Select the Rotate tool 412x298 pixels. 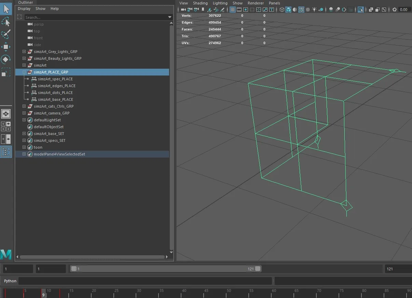[x=6, y=59]
